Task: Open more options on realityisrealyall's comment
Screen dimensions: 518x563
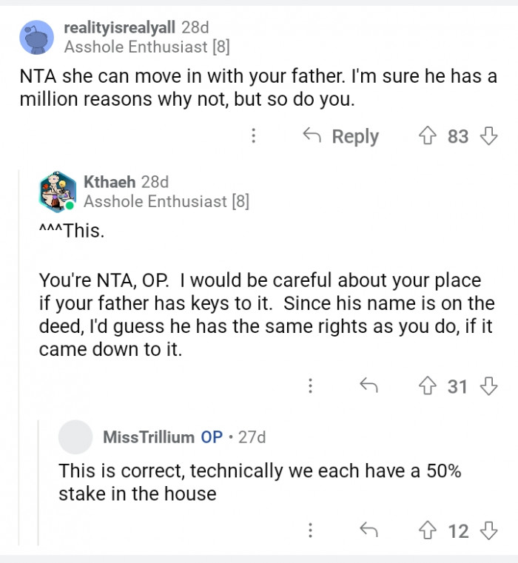Action: 254,136
